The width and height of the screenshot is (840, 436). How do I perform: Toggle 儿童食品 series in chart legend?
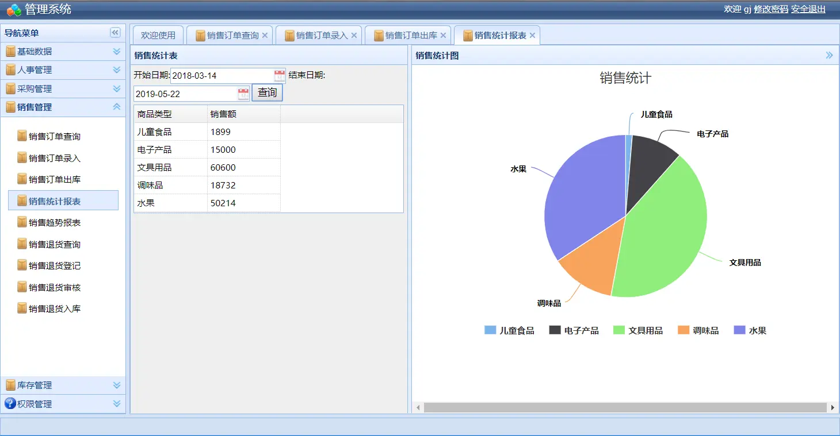click(509, 330)
